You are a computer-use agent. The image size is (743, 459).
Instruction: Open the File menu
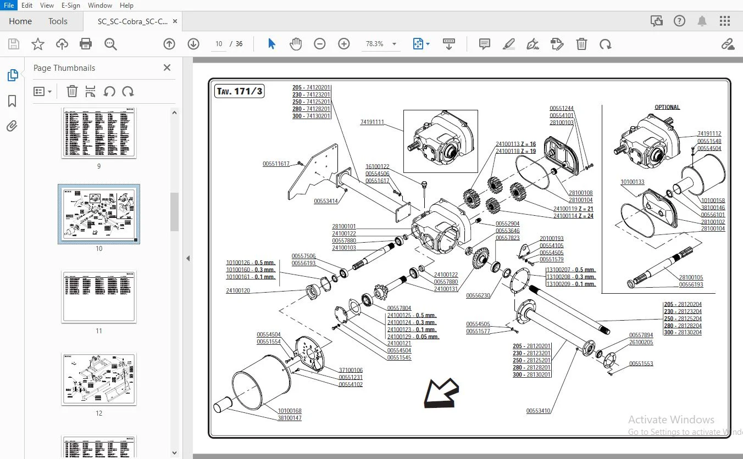point(9,5)
